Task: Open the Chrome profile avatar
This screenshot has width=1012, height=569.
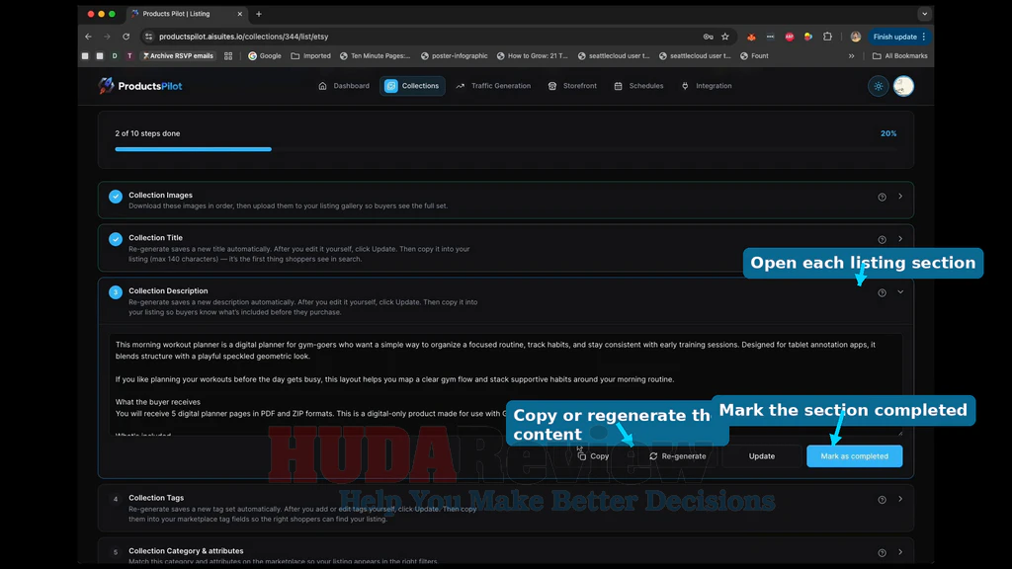Action: click(x=856, y=37)
